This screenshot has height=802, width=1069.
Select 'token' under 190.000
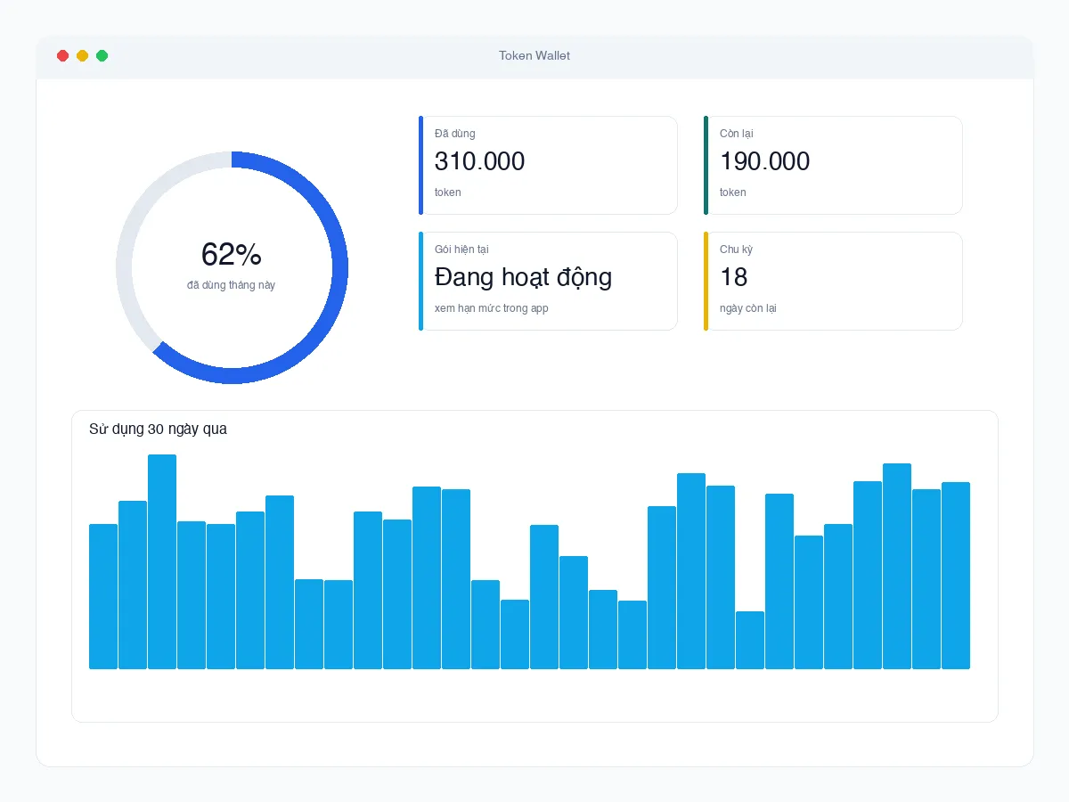732,192
